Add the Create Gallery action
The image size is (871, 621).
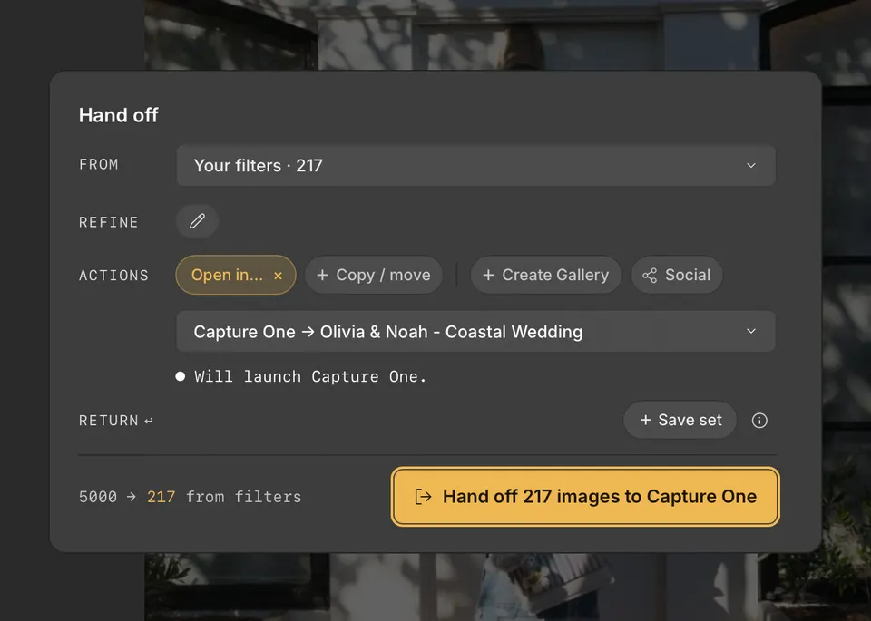545,275
